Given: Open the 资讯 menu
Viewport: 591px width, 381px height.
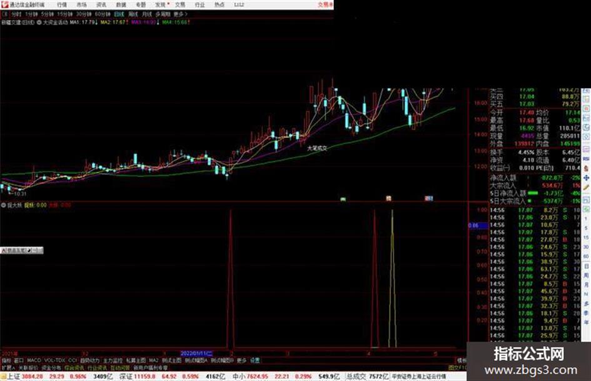Looking at the screenshot, I should click(x=101, y=5).
